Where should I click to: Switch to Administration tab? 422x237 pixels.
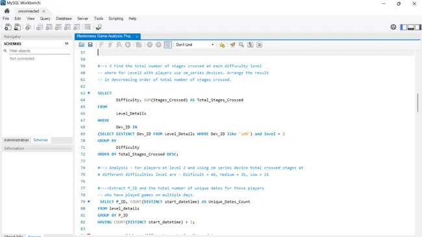(x=16, y=140)
